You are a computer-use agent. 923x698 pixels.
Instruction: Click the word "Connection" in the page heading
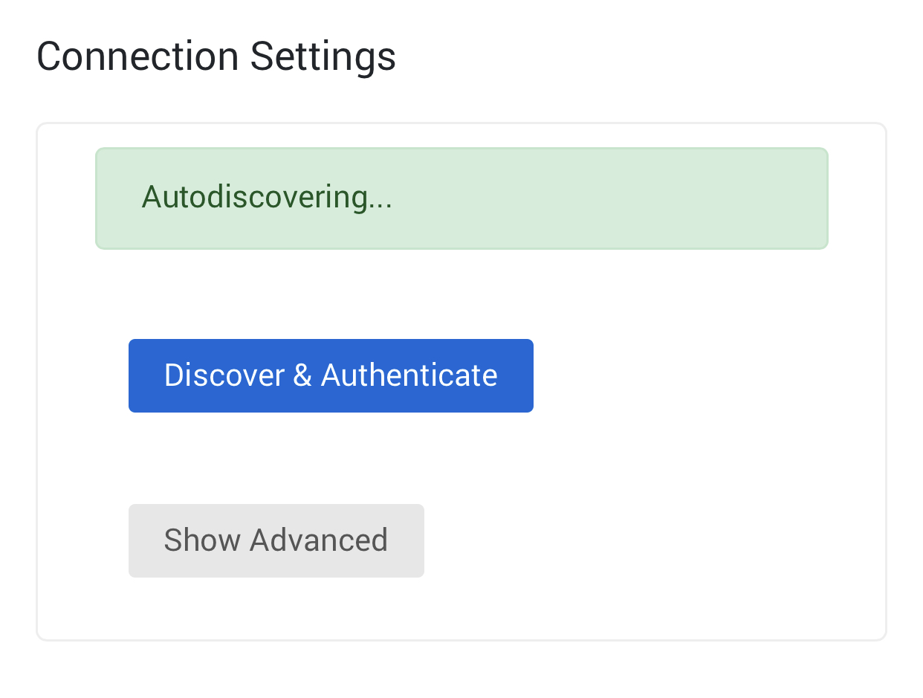137,56
